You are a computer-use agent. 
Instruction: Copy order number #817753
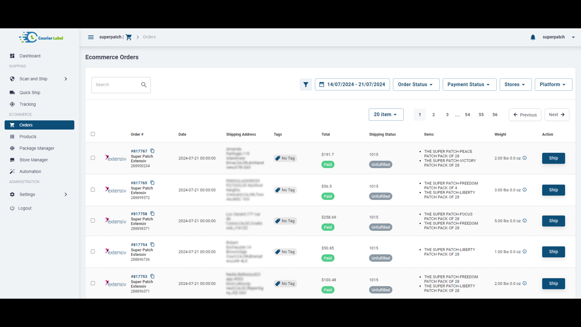point(153,276)
